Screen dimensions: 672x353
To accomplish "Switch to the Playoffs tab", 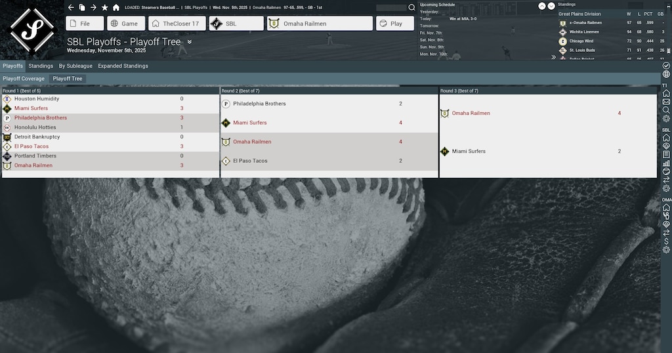I will click(13, 66).
